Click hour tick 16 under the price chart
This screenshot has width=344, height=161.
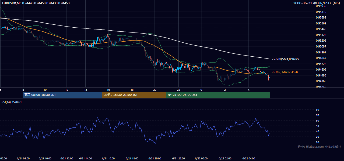(x=108, y=90)
